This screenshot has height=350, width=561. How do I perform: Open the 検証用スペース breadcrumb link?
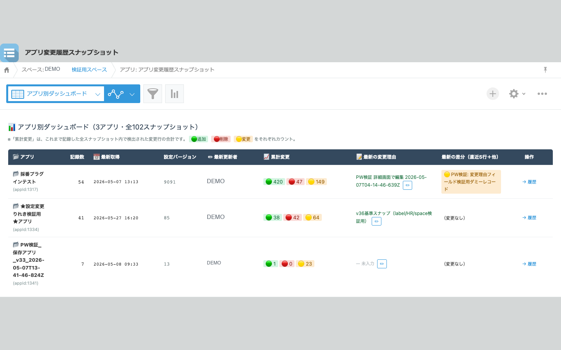coord(89,70)
